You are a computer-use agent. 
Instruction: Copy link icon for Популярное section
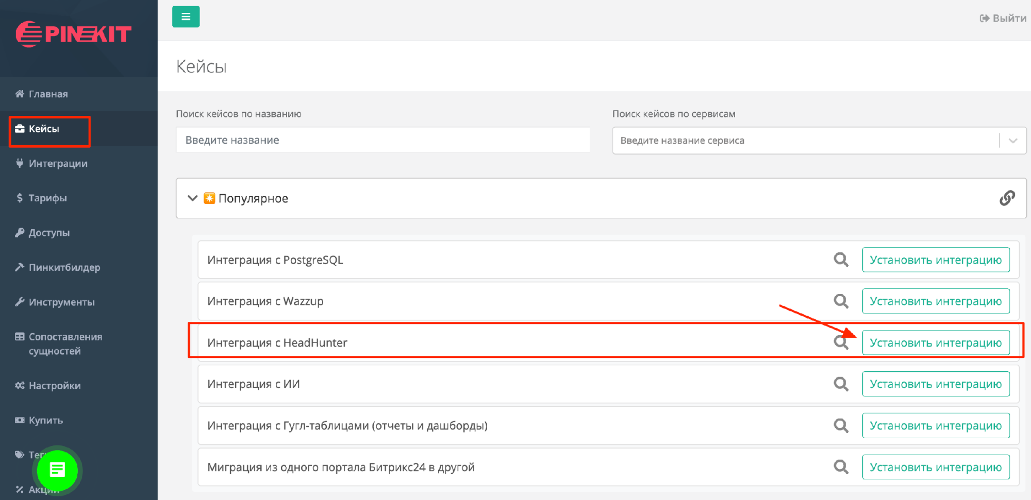(1007, 198)
